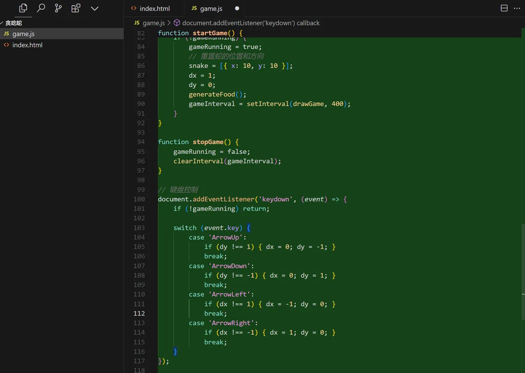Viewport: 525px width, 373px height.
Task: Click game.js breadcrumb segment
Action: click(153, 23)
